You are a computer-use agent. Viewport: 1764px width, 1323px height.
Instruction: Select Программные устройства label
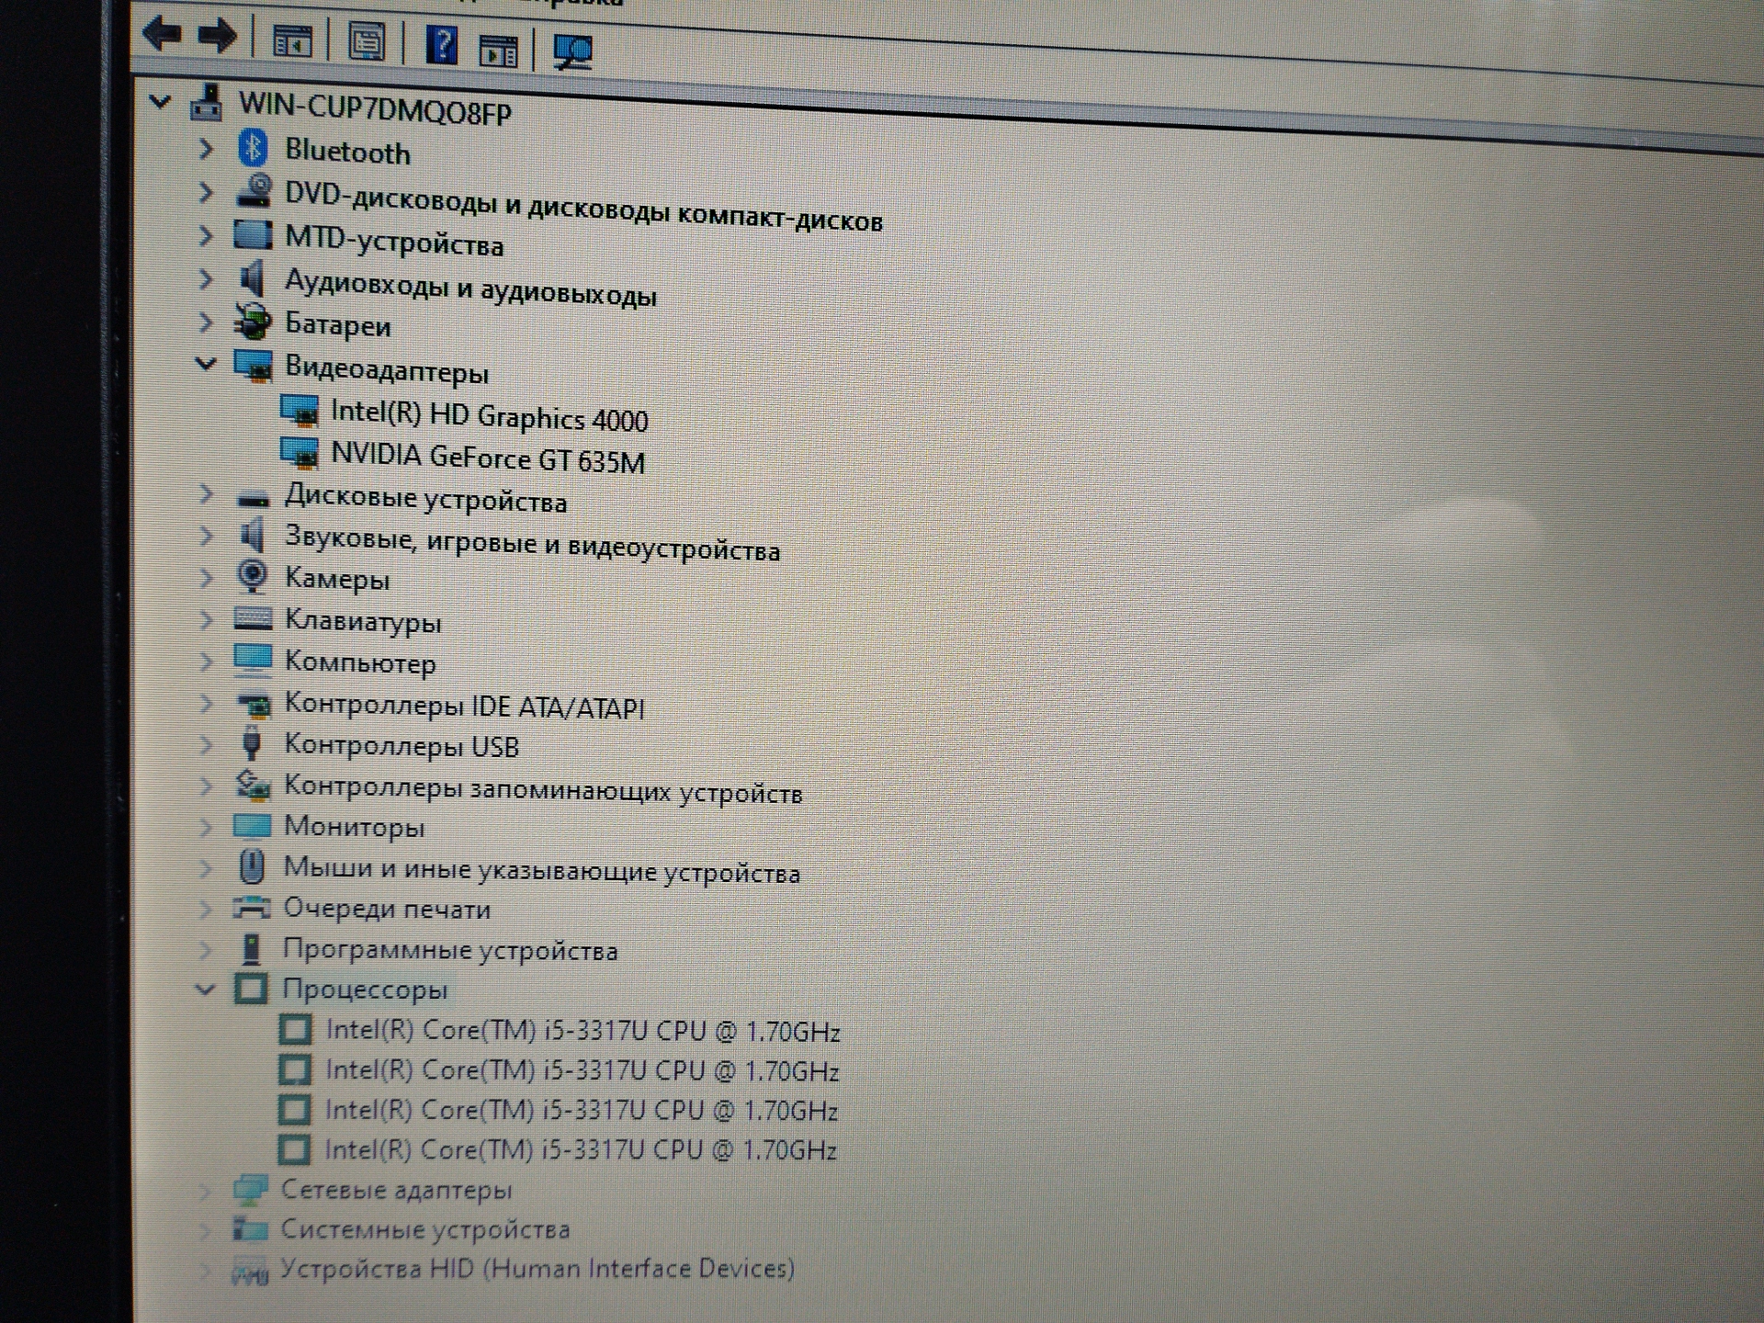coord(450,949)
